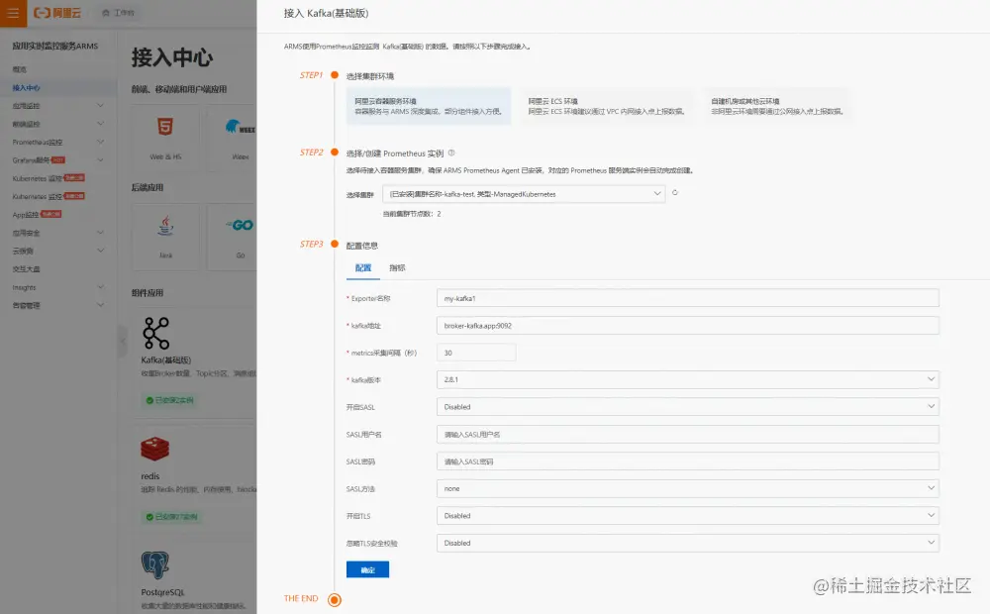The image size is (990, 614).
Task: Click the 当前集群节点数: 2 text
Action: [x=412, y=214]
